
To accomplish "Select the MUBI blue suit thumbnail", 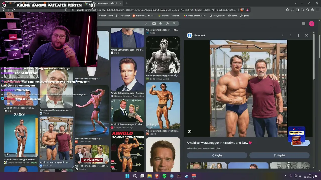I will 127,38.
